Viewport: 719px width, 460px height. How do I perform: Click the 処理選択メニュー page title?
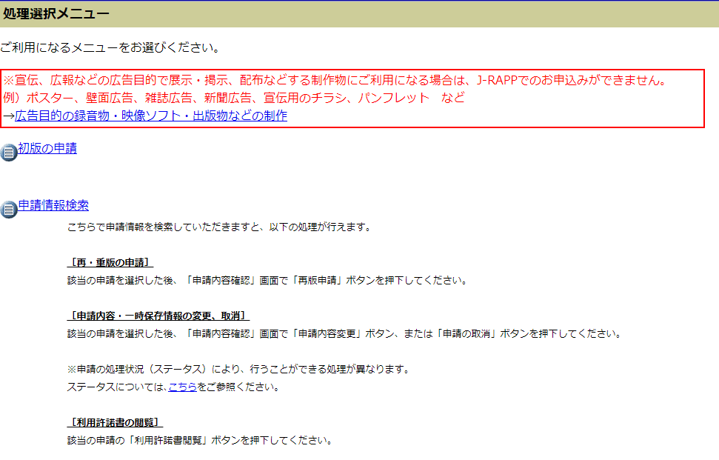pos(56,14)
